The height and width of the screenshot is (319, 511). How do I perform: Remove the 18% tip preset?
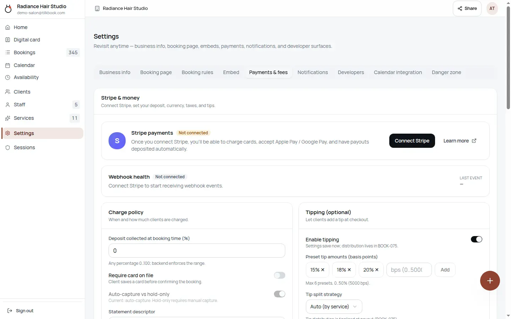tap(349, 270)
